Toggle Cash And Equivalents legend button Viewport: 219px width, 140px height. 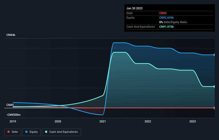click(61, 132)
